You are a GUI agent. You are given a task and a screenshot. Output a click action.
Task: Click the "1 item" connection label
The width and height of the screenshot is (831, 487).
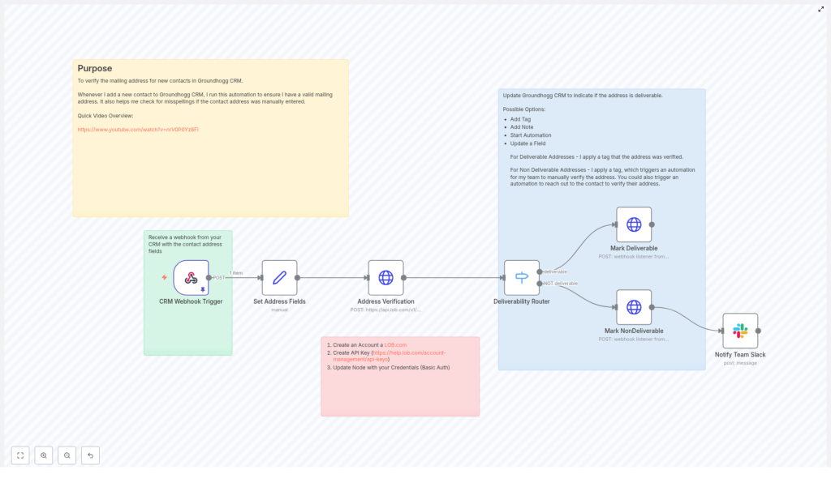click(236, 273)
